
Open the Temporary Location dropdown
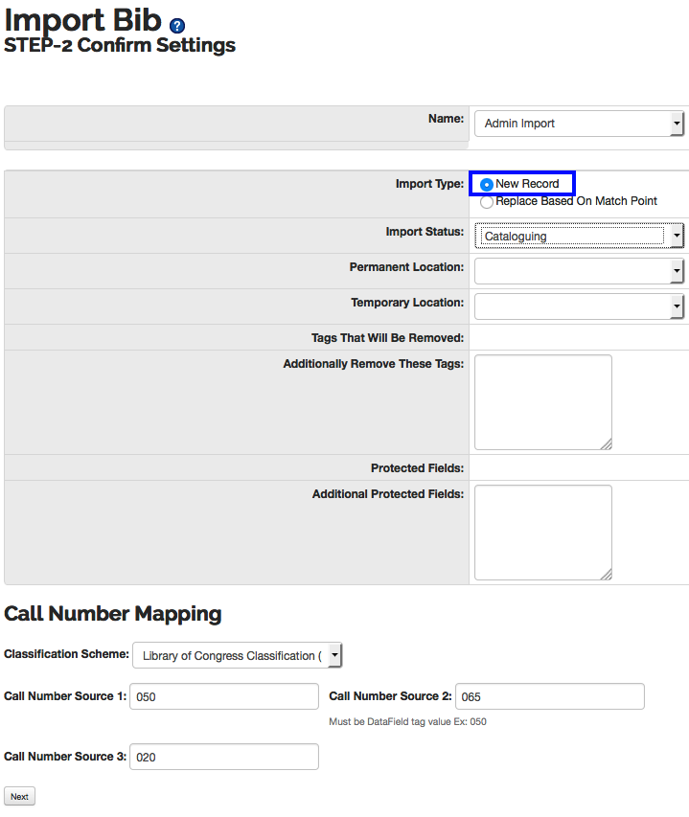[579, 306]
